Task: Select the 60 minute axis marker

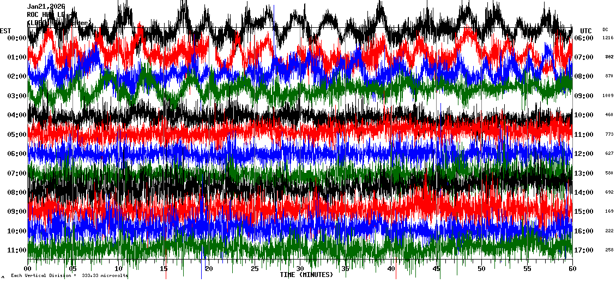Action: pos(572,269)
